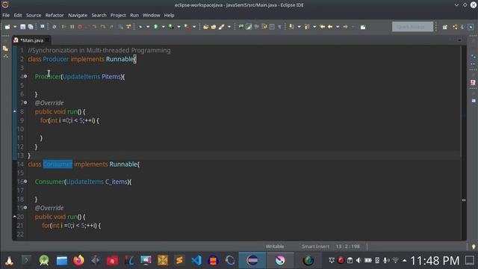Open the Edit menu
The height and width of the screenshot is (269, 478).
coord(18,15)
